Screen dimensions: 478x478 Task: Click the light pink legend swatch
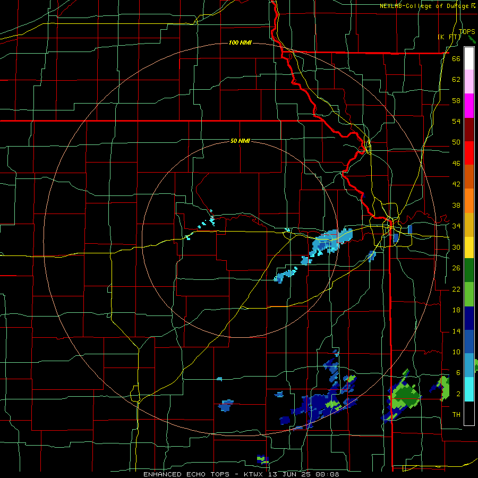pyautogui.click(x=469, y=82)
